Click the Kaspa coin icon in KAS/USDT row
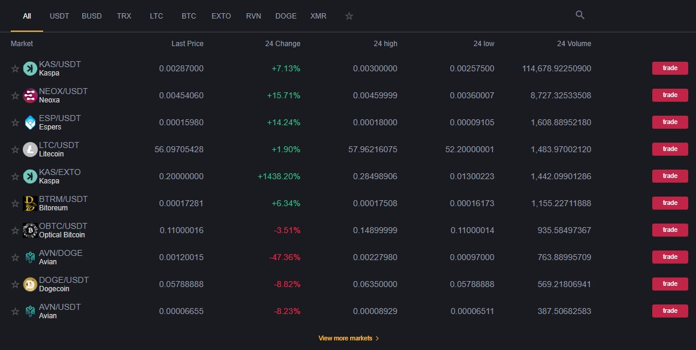The width and height of the screenshot is (696, 350). (x=30, y=68)
